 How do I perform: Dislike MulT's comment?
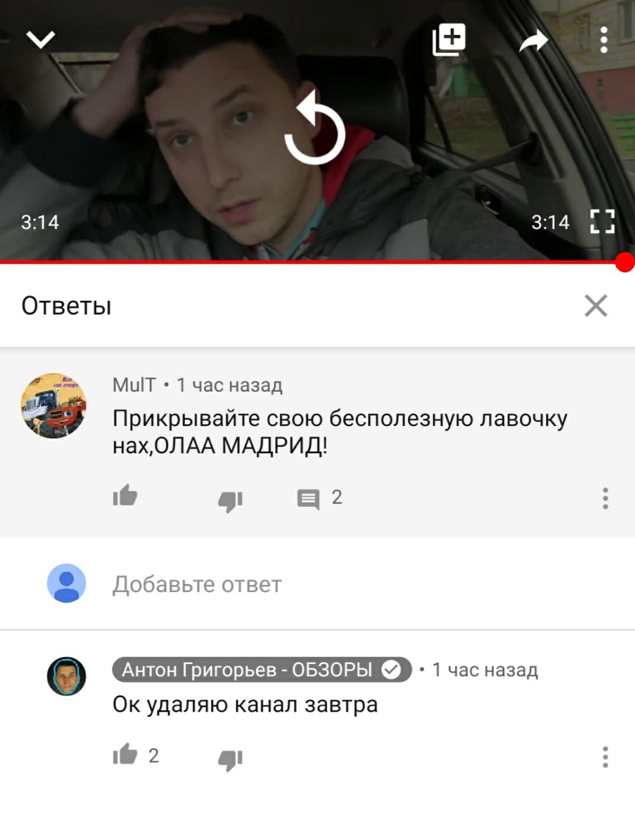click(230, 501)
